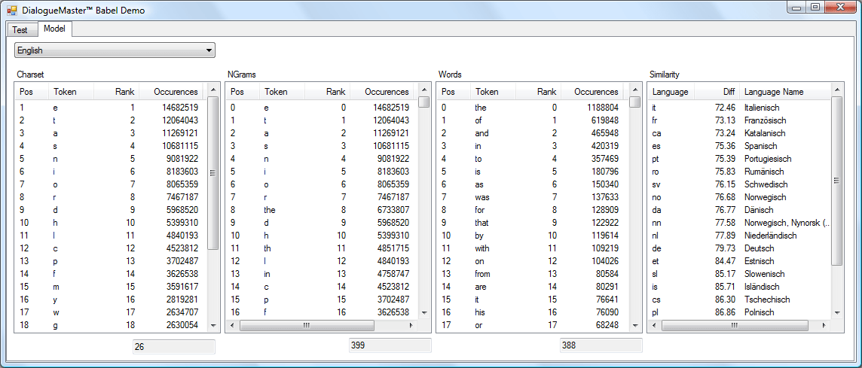862x368 pixels.
Task: Select Similarity row Italienisch
Action: [739, 108]
